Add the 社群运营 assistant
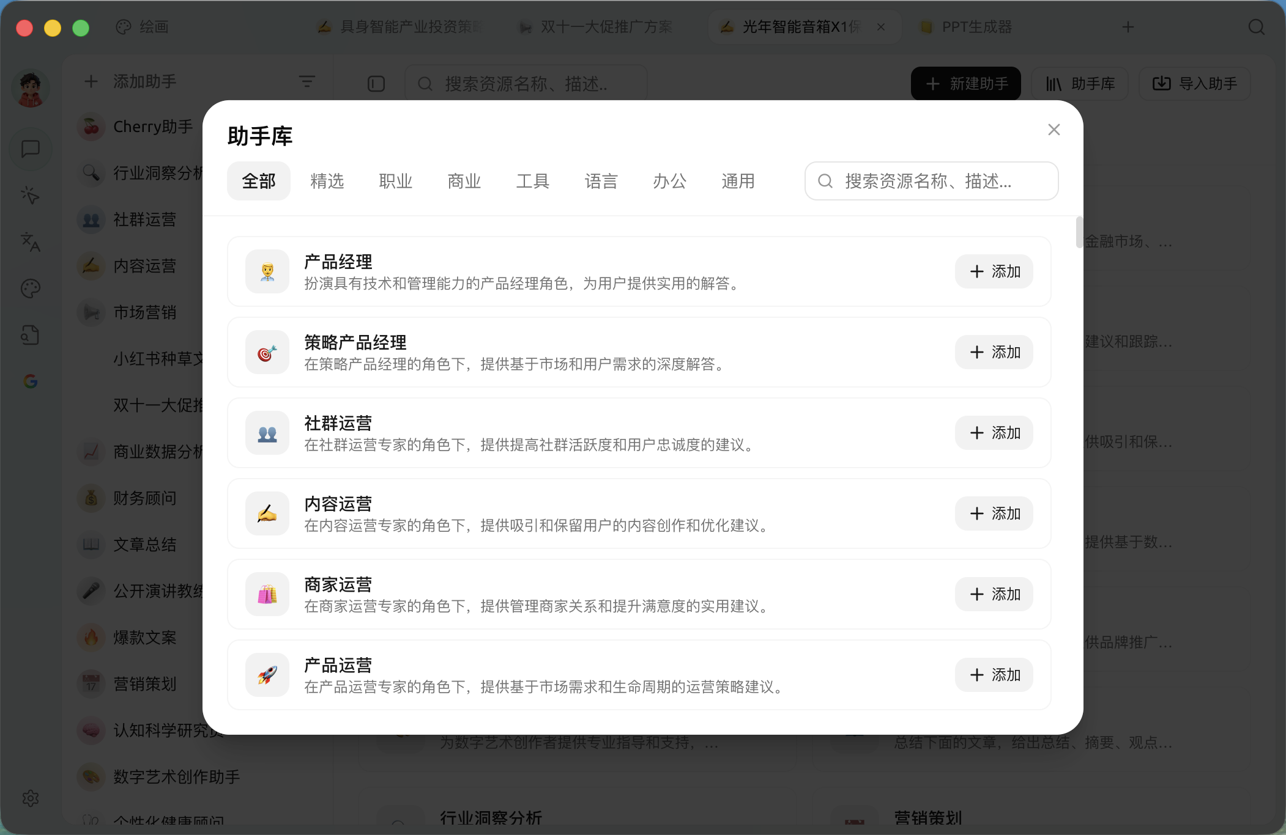Viewport: 1286px width, 835px height. [994, 433]
